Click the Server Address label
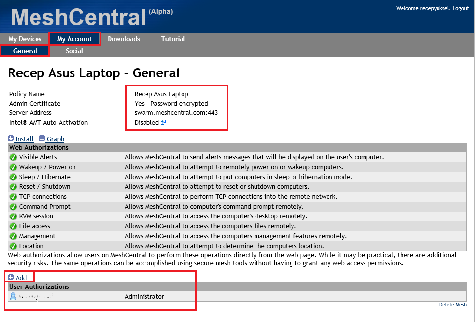Image resolution: width=475 pixels, height=322 pixels. click(x=30, y=113)
